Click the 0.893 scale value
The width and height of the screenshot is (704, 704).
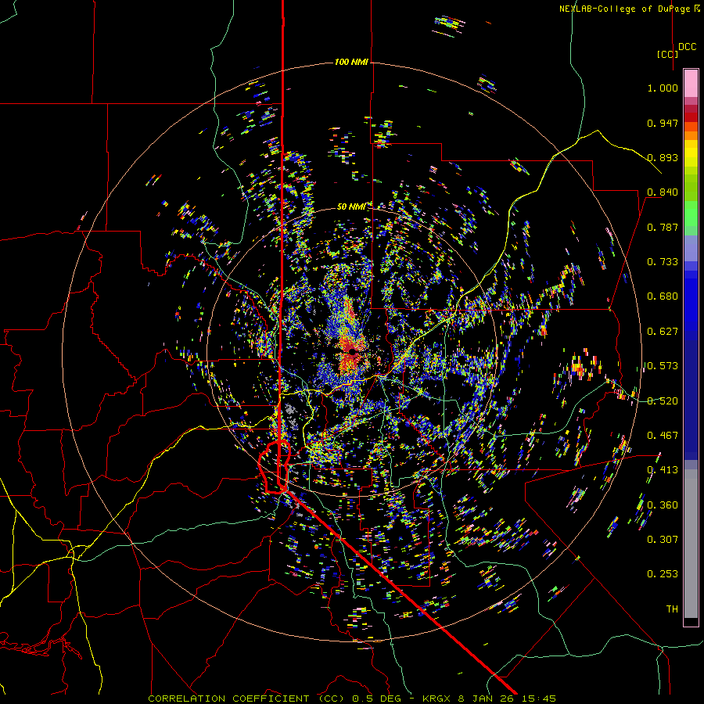pyautogui.click(x=663, y=157)
